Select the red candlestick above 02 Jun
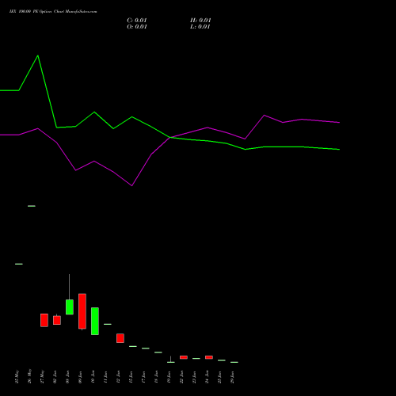 click(x=57, y=320)
